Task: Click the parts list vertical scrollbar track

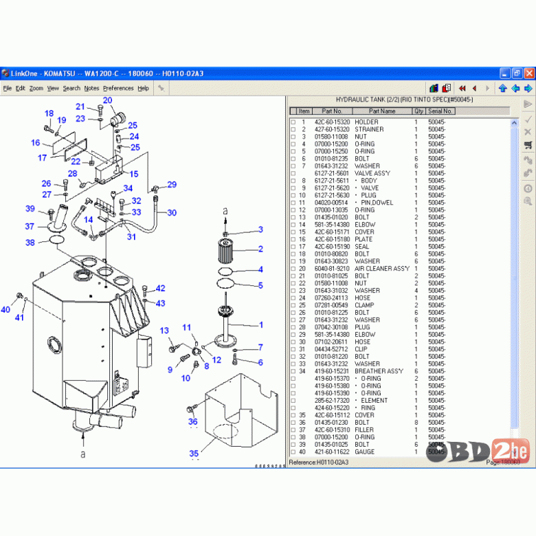Action: click(515, 277)
